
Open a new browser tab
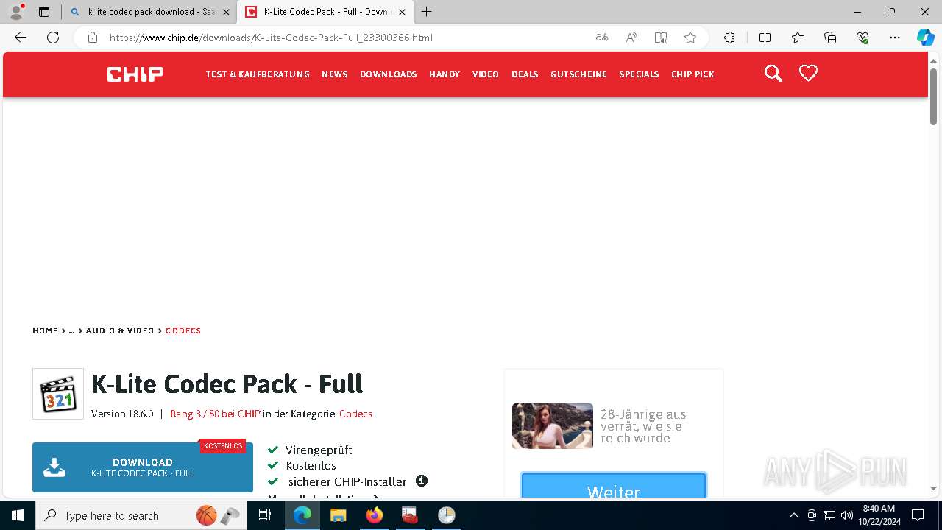[426, 12]
